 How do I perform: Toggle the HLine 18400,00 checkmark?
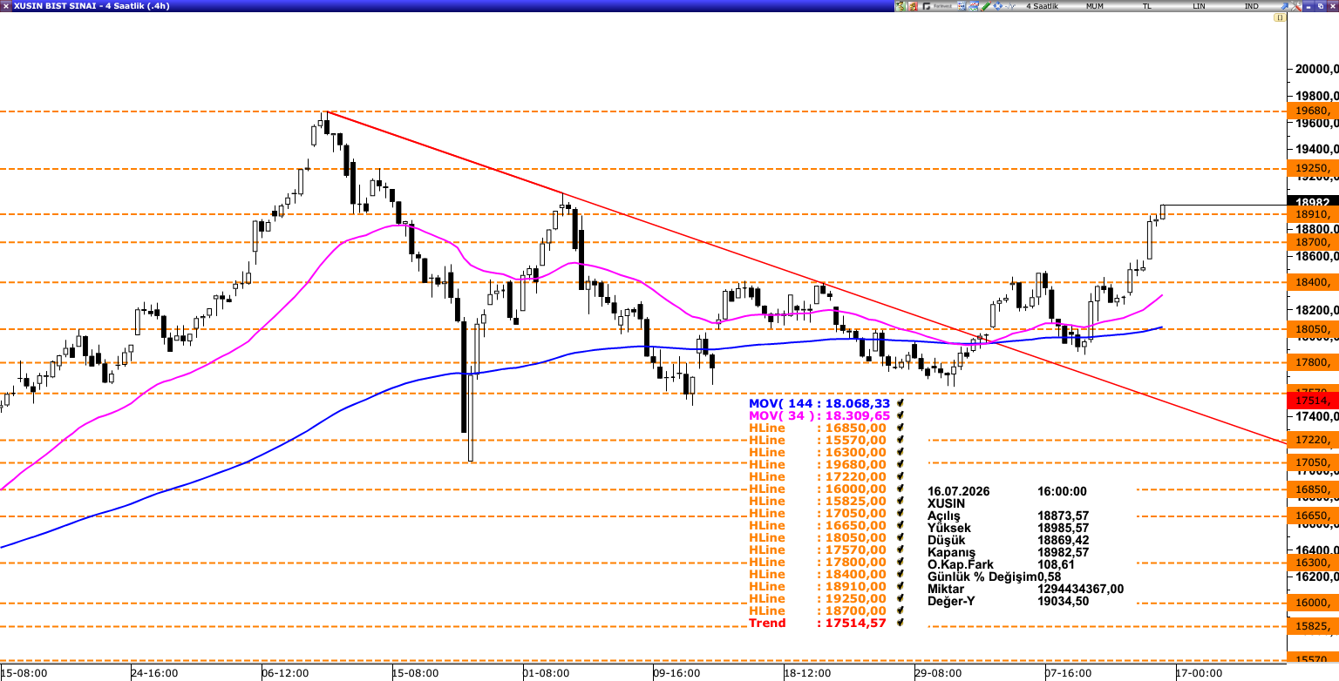(900, 574)
